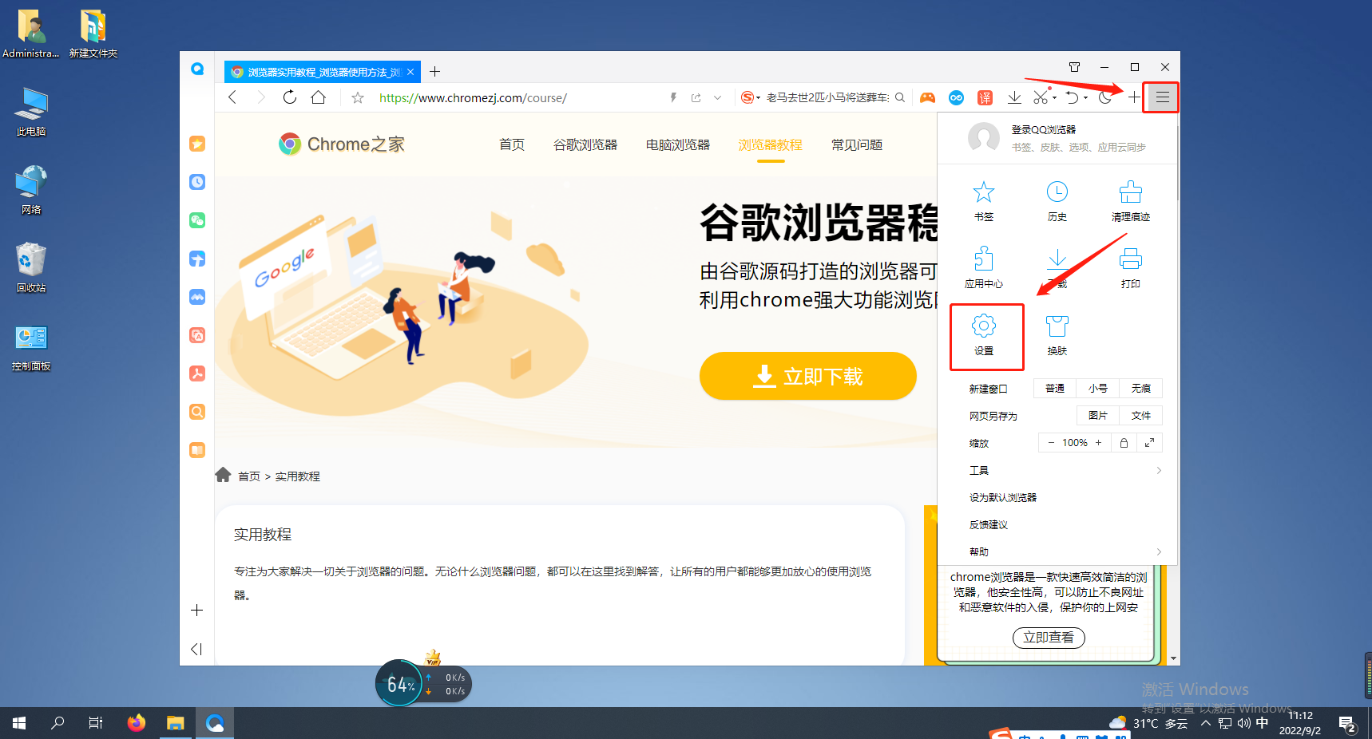Click the sidebar add plus button
The height and width of the screenshot is (739, 1372).
click(197, 611)
